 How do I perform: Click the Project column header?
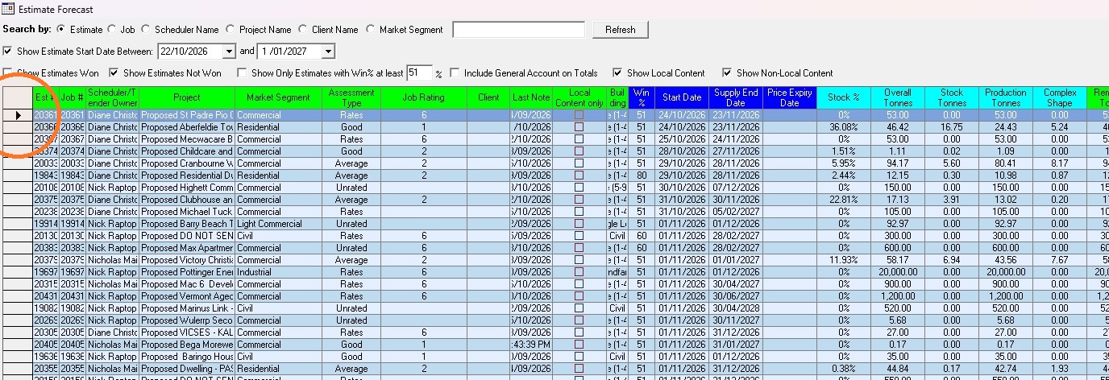[x=187, y=97]
